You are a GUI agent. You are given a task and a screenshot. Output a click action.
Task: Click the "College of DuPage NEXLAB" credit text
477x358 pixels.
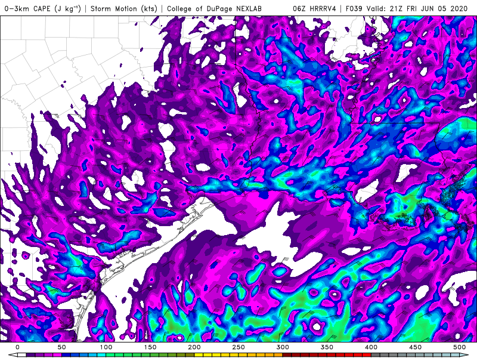[x=214, y=8]
